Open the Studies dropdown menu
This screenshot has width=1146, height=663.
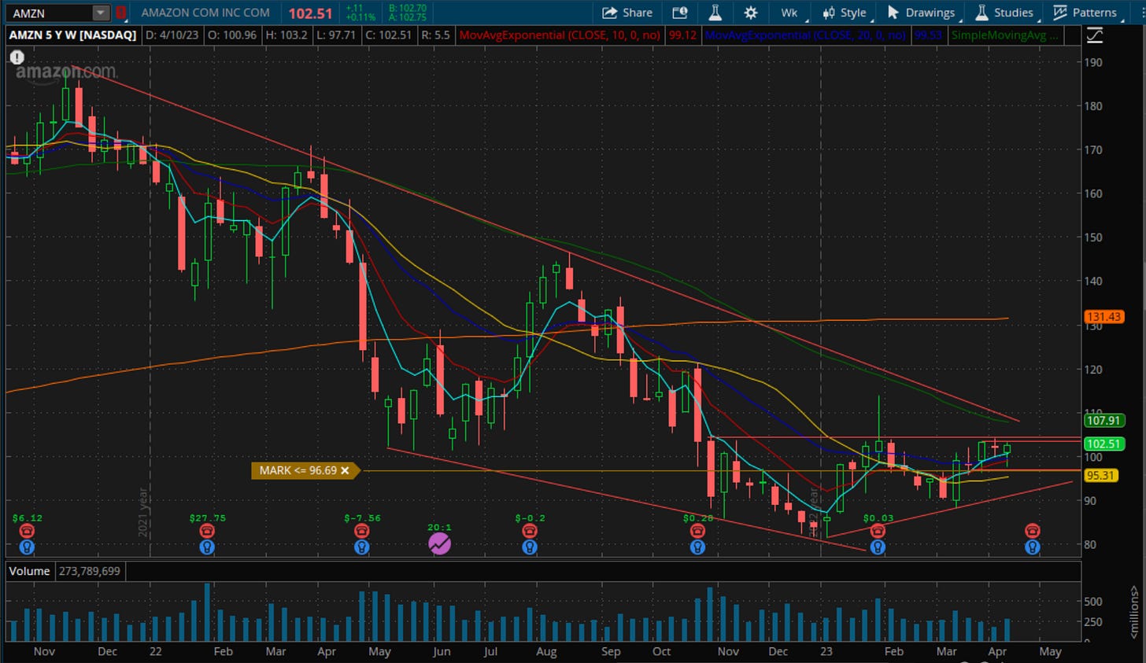(x=1005, y=13)
